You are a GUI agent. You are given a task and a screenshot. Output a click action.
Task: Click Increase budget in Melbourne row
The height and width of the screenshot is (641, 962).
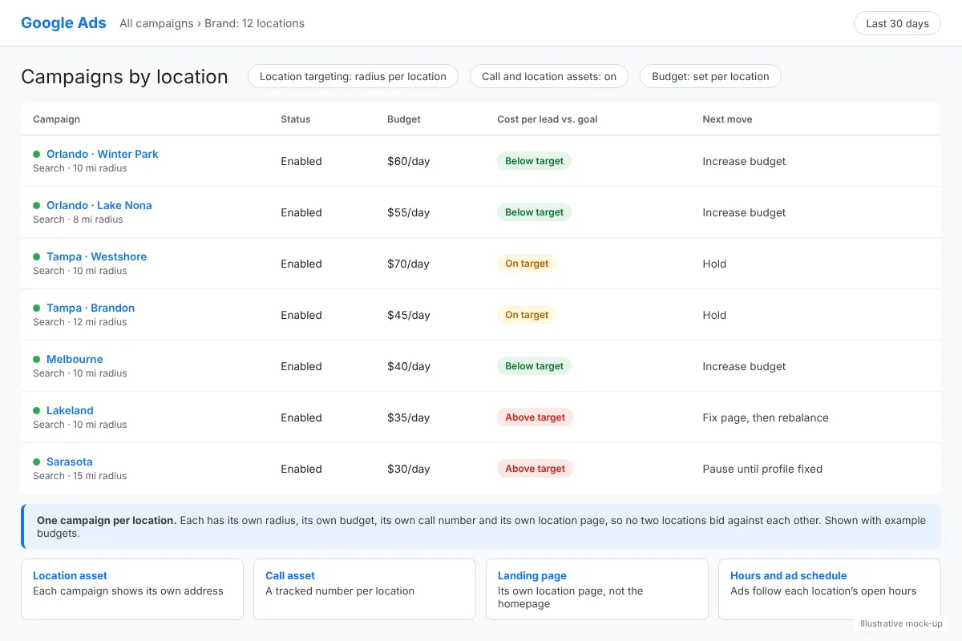coord(744,366)
